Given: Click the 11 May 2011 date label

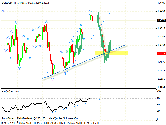Looking at the screenshot, I should pyautogui.click(x=8, y=122).
